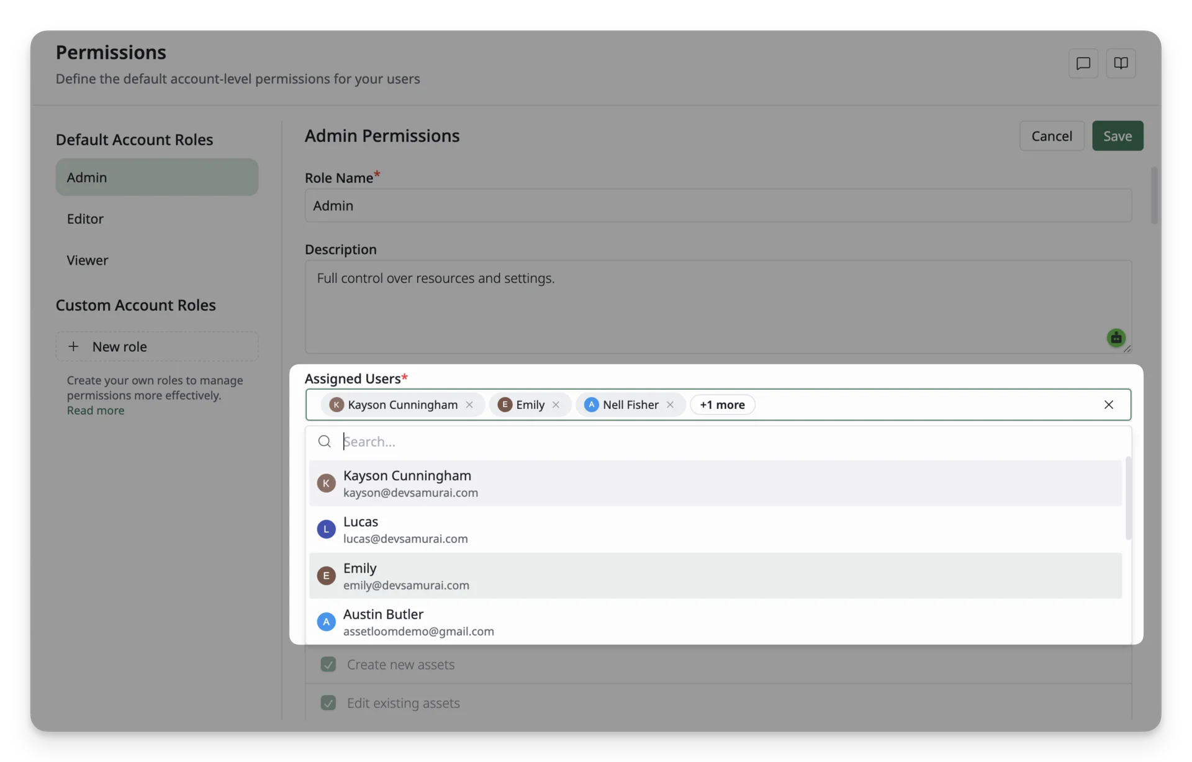
Task: Select Austin Butler from the user list
Action: 715,622
